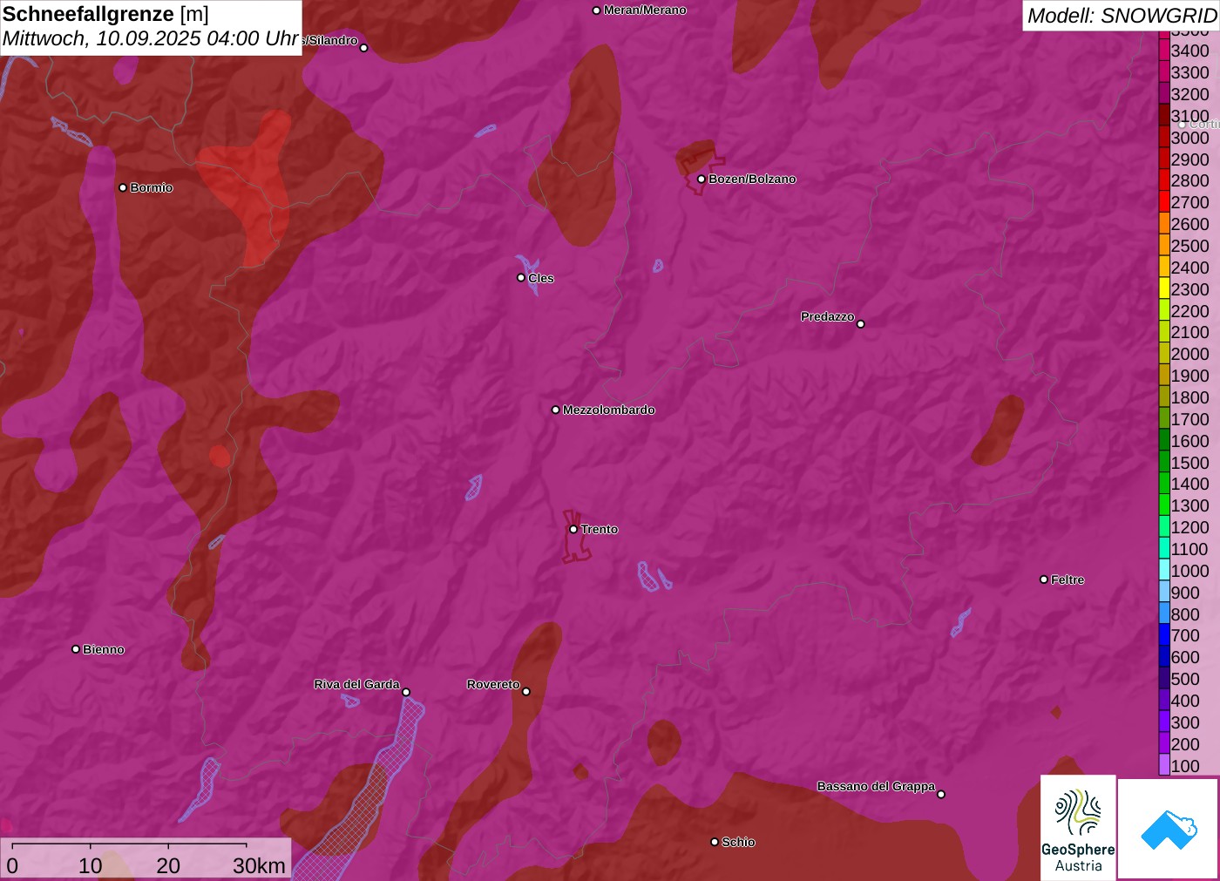
Task: Click the Schio town marker
Action: coord(715,842)
